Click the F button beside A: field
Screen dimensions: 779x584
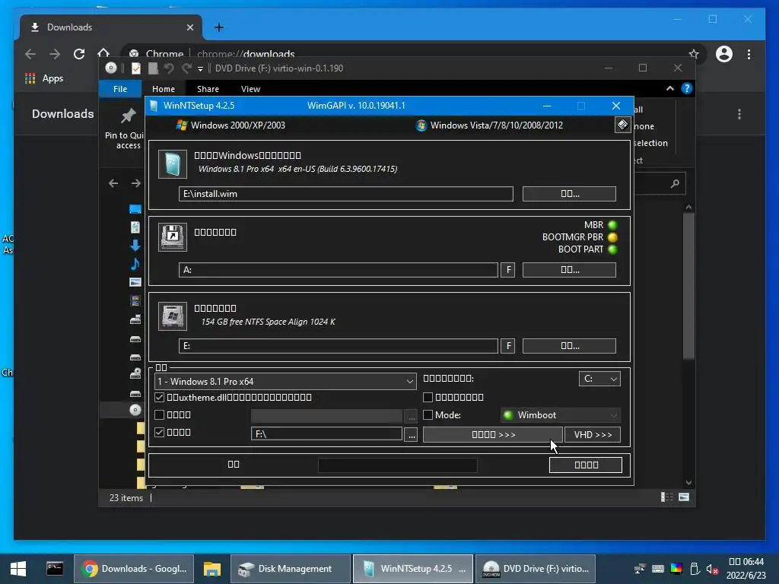tap(507, 270)
